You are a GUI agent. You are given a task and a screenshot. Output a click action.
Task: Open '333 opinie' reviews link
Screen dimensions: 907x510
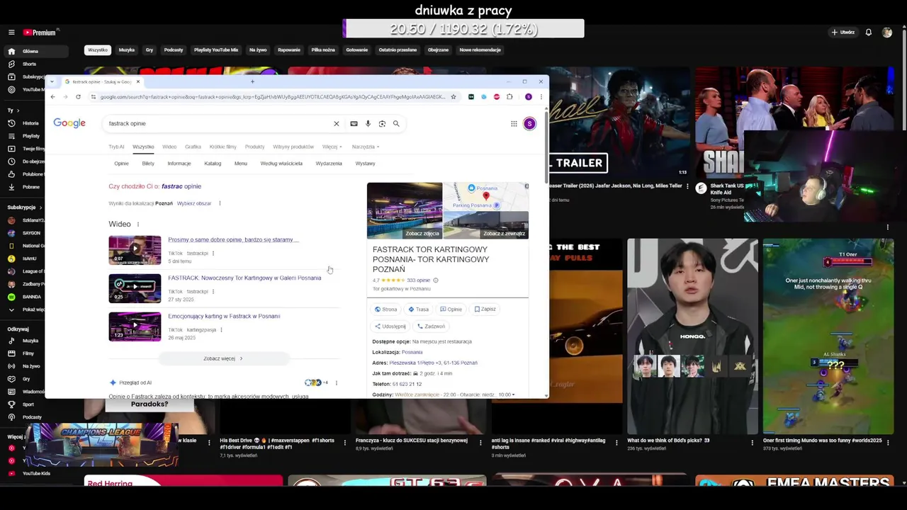418,280
